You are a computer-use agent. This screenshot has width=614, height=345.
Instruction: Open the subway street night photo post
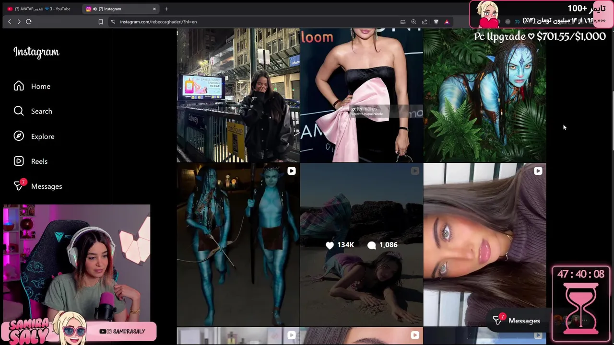coord(238,95)
